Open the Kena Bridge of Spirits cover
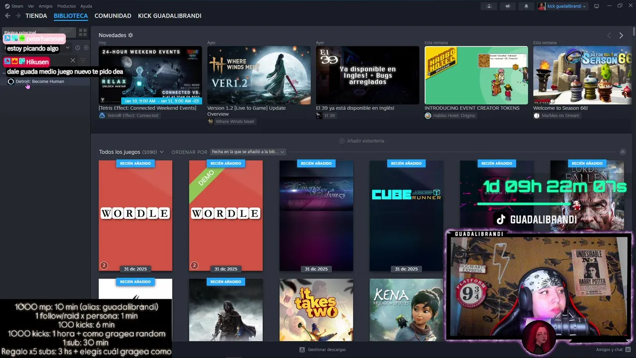636x358 pixels. click(406, 310)
